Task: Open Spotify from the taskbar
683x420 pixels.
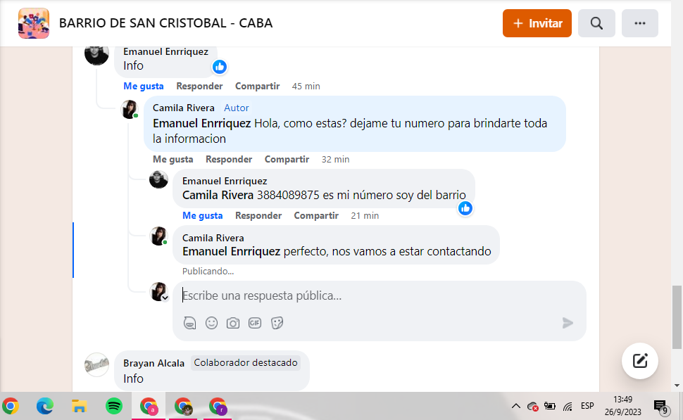Action: tap(113, 406)
